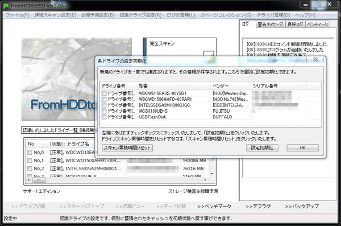Screen dimensions: 341x226
Task: Open the 故障予測設定(B) menu
Action: click(x=98, y=15)
